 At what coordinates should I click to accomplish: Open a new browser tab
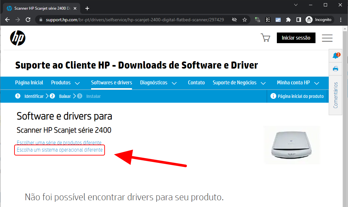[87, 8]
